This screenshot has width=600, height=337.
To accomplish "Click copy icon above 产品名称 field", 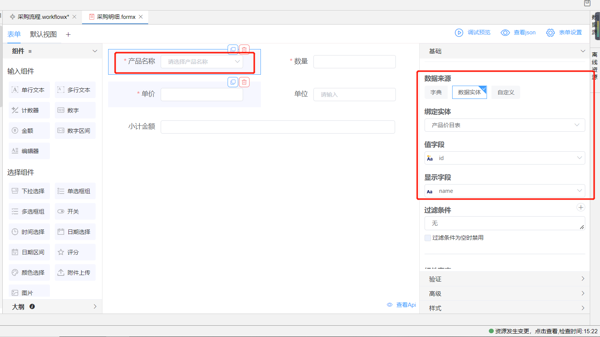I will [233, 49].
